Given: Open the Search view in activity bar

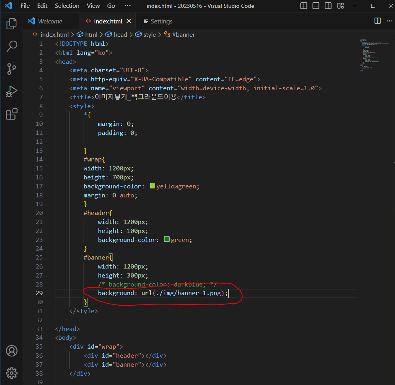Looking at the screenshot, I should click(x=12, y=47).
